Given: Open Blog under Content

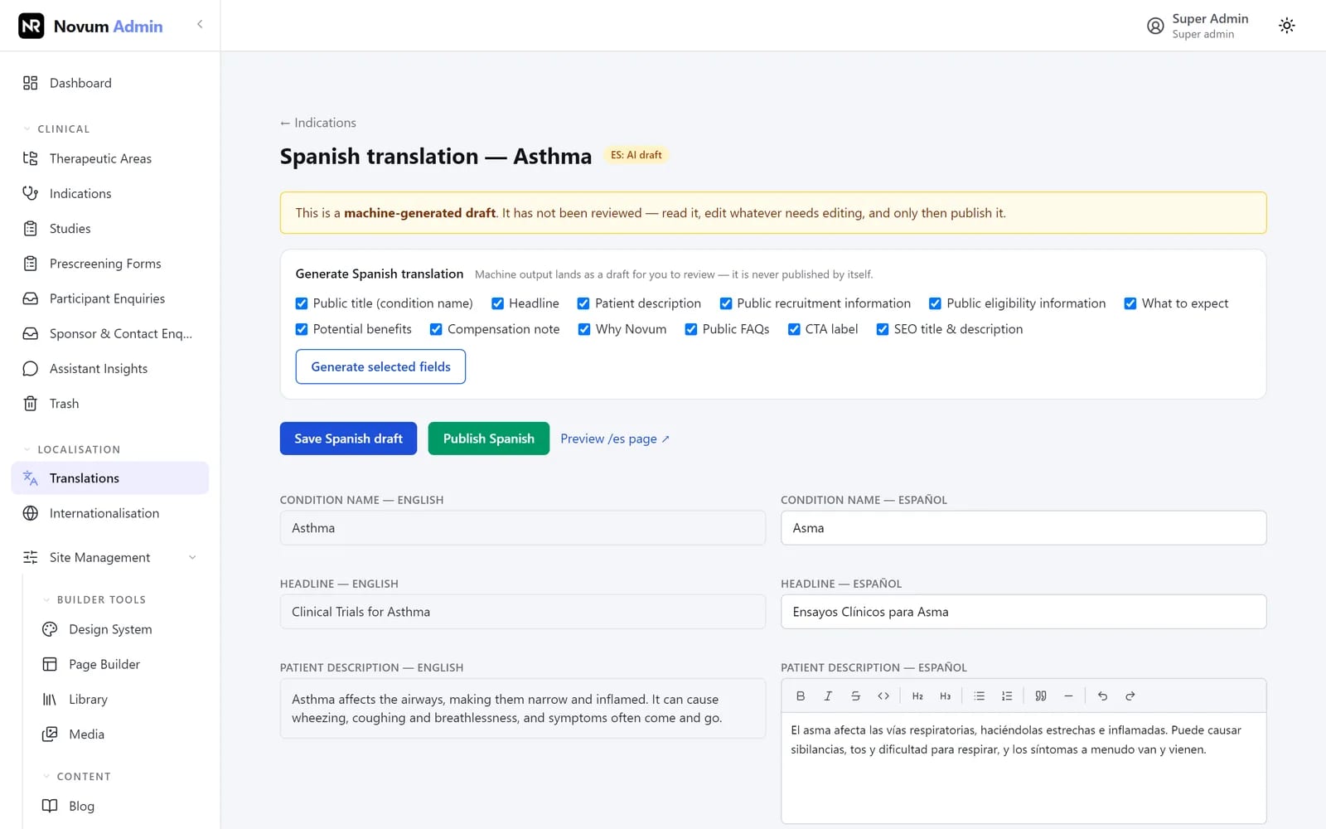Looking at the screenshot, I should [x=120, y=806].
